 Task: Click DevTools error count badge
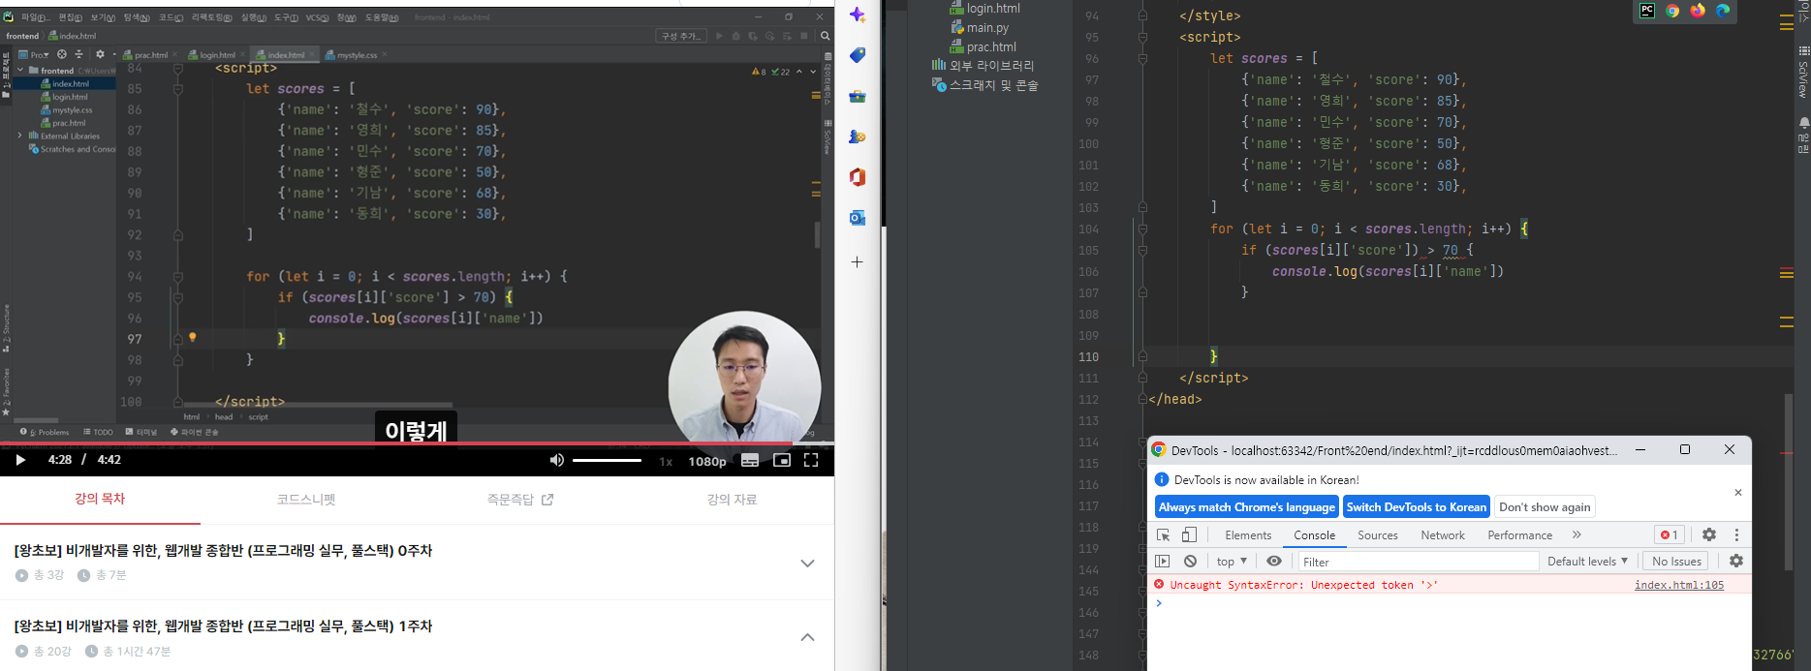[x=1669, y=534]
